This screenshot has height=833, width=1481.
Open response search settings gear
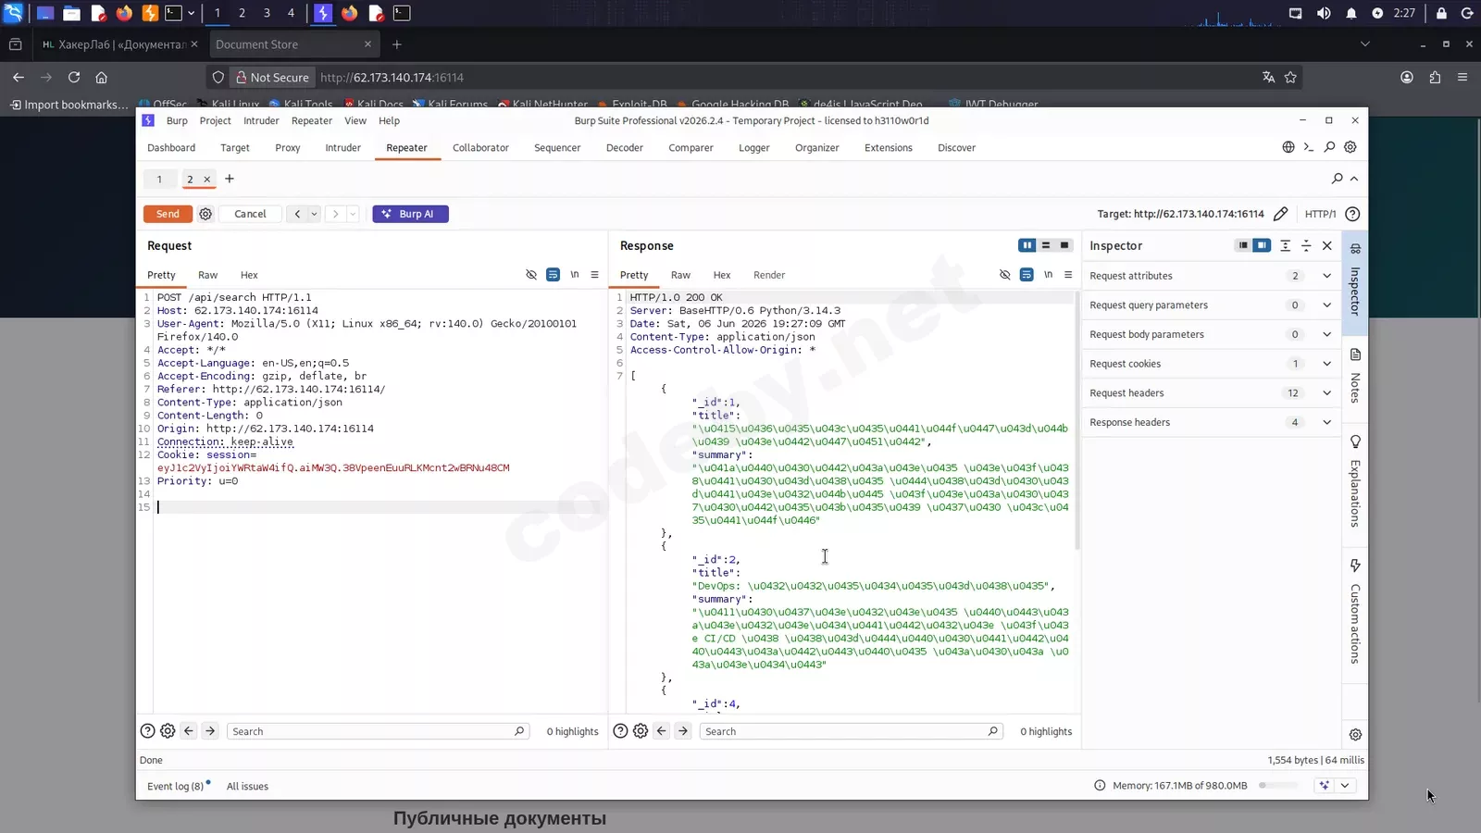pyautogui.click(x=641, y=731)
